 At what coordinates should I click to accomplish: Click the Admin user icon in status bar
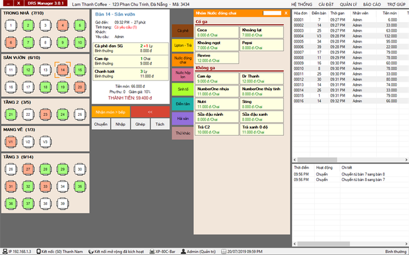(x=182, y=251)
